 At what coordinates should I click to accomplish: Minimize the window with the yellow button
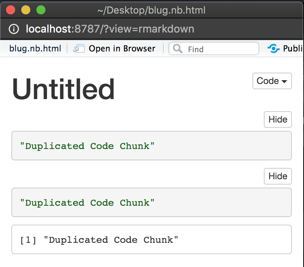click(26, 10)
